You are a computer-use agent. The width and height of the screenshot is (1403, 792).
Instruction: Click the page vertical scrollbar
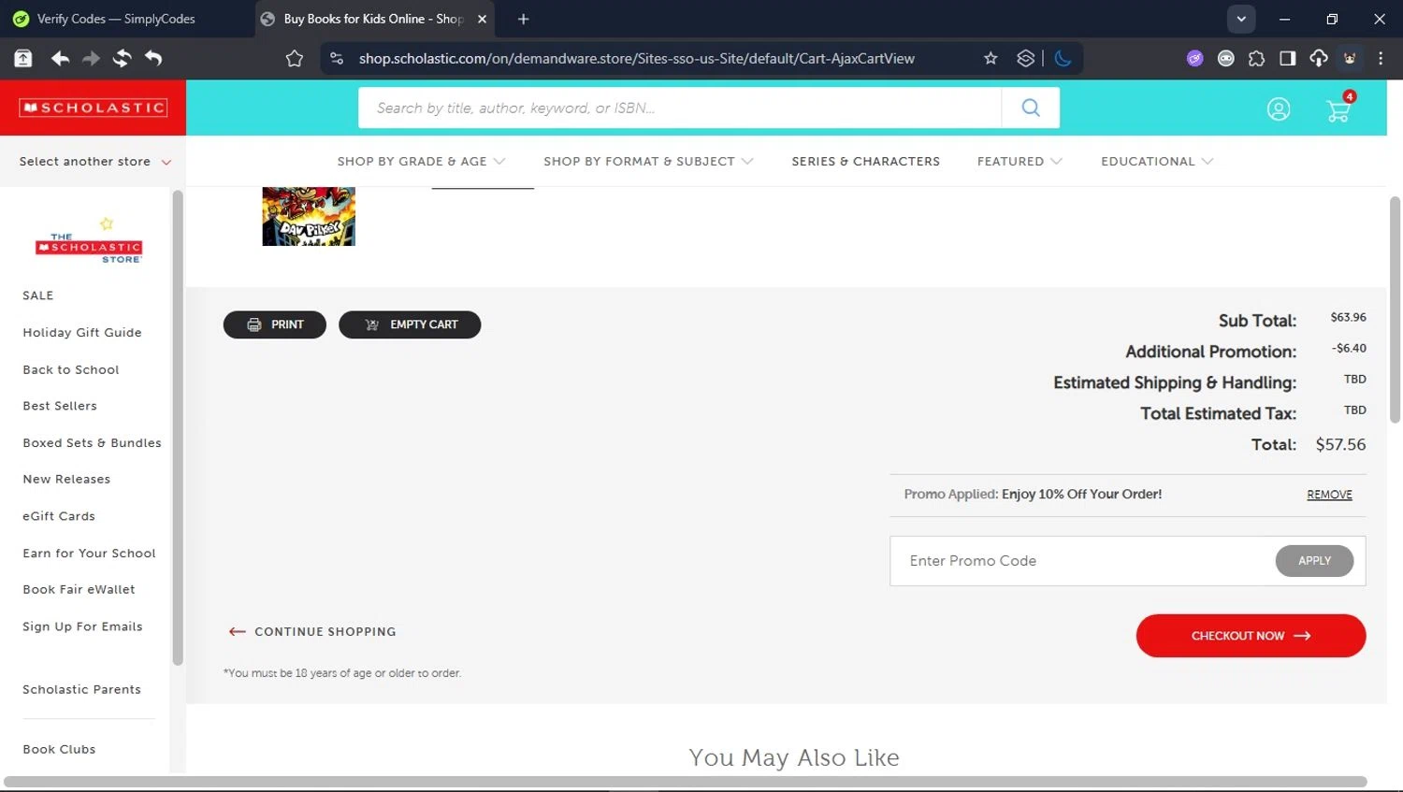[1395, 309]
